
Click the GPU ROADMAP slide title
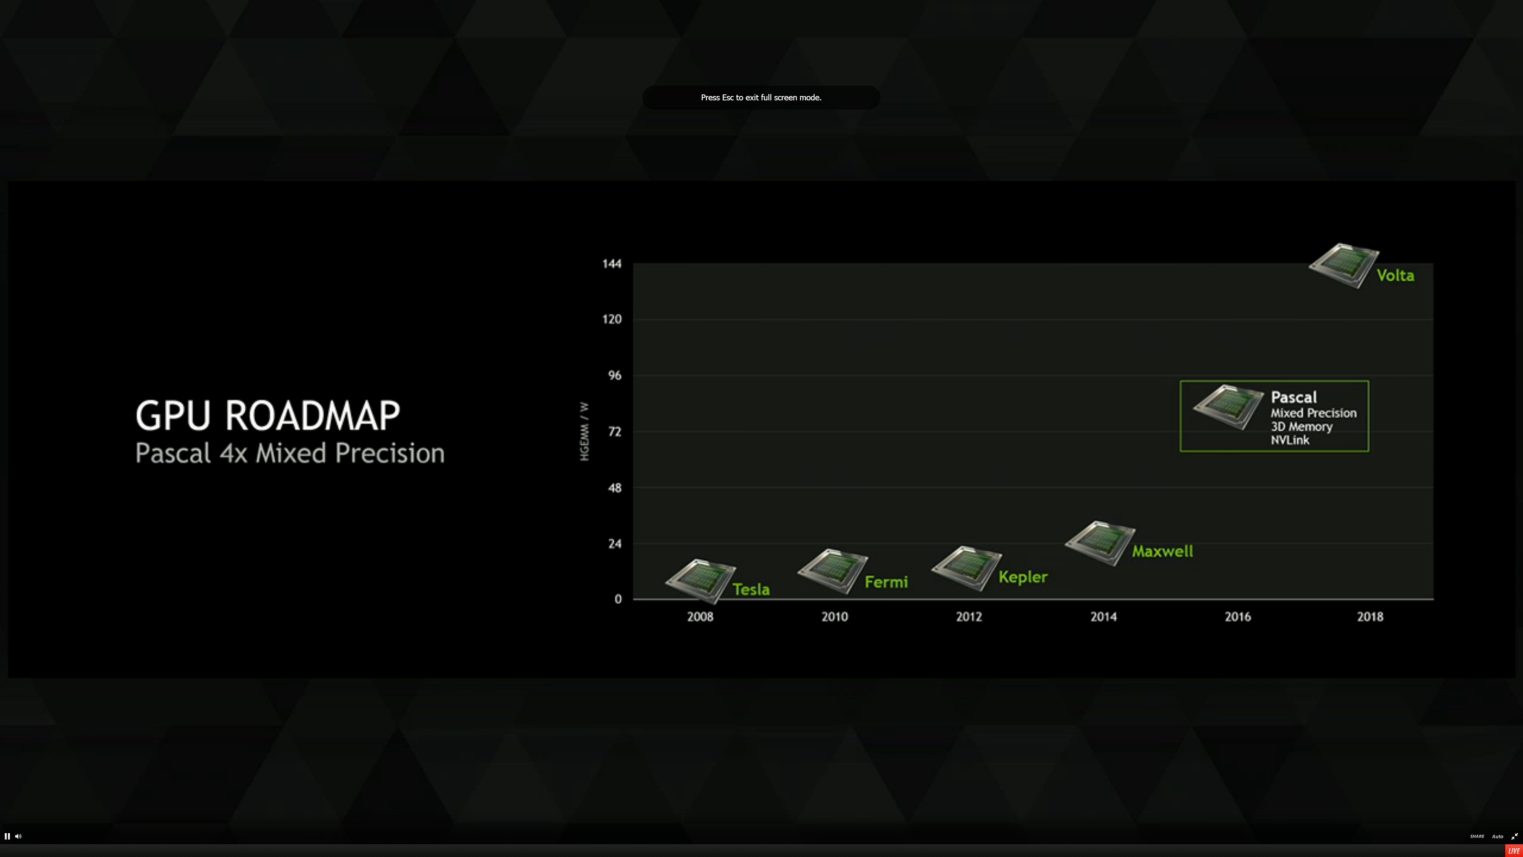268,415
